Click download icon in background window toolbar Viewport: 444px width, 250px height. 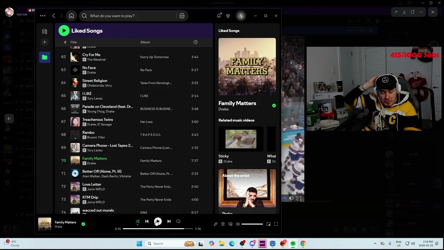click(404, 12)
